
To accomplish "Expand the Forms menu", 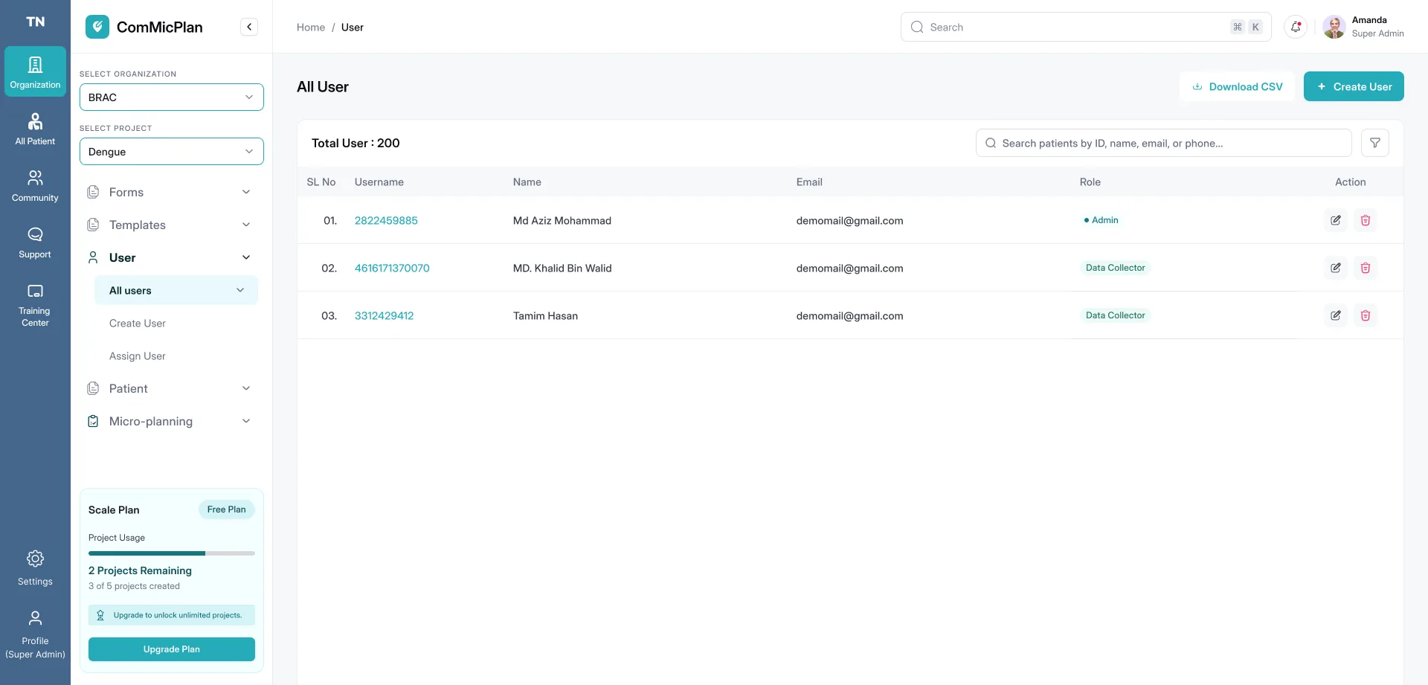I will point(170,192).
